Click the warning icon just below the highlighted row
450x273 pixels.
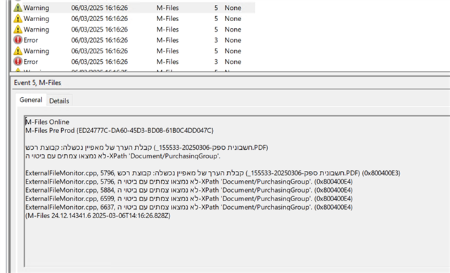[18, 19]
